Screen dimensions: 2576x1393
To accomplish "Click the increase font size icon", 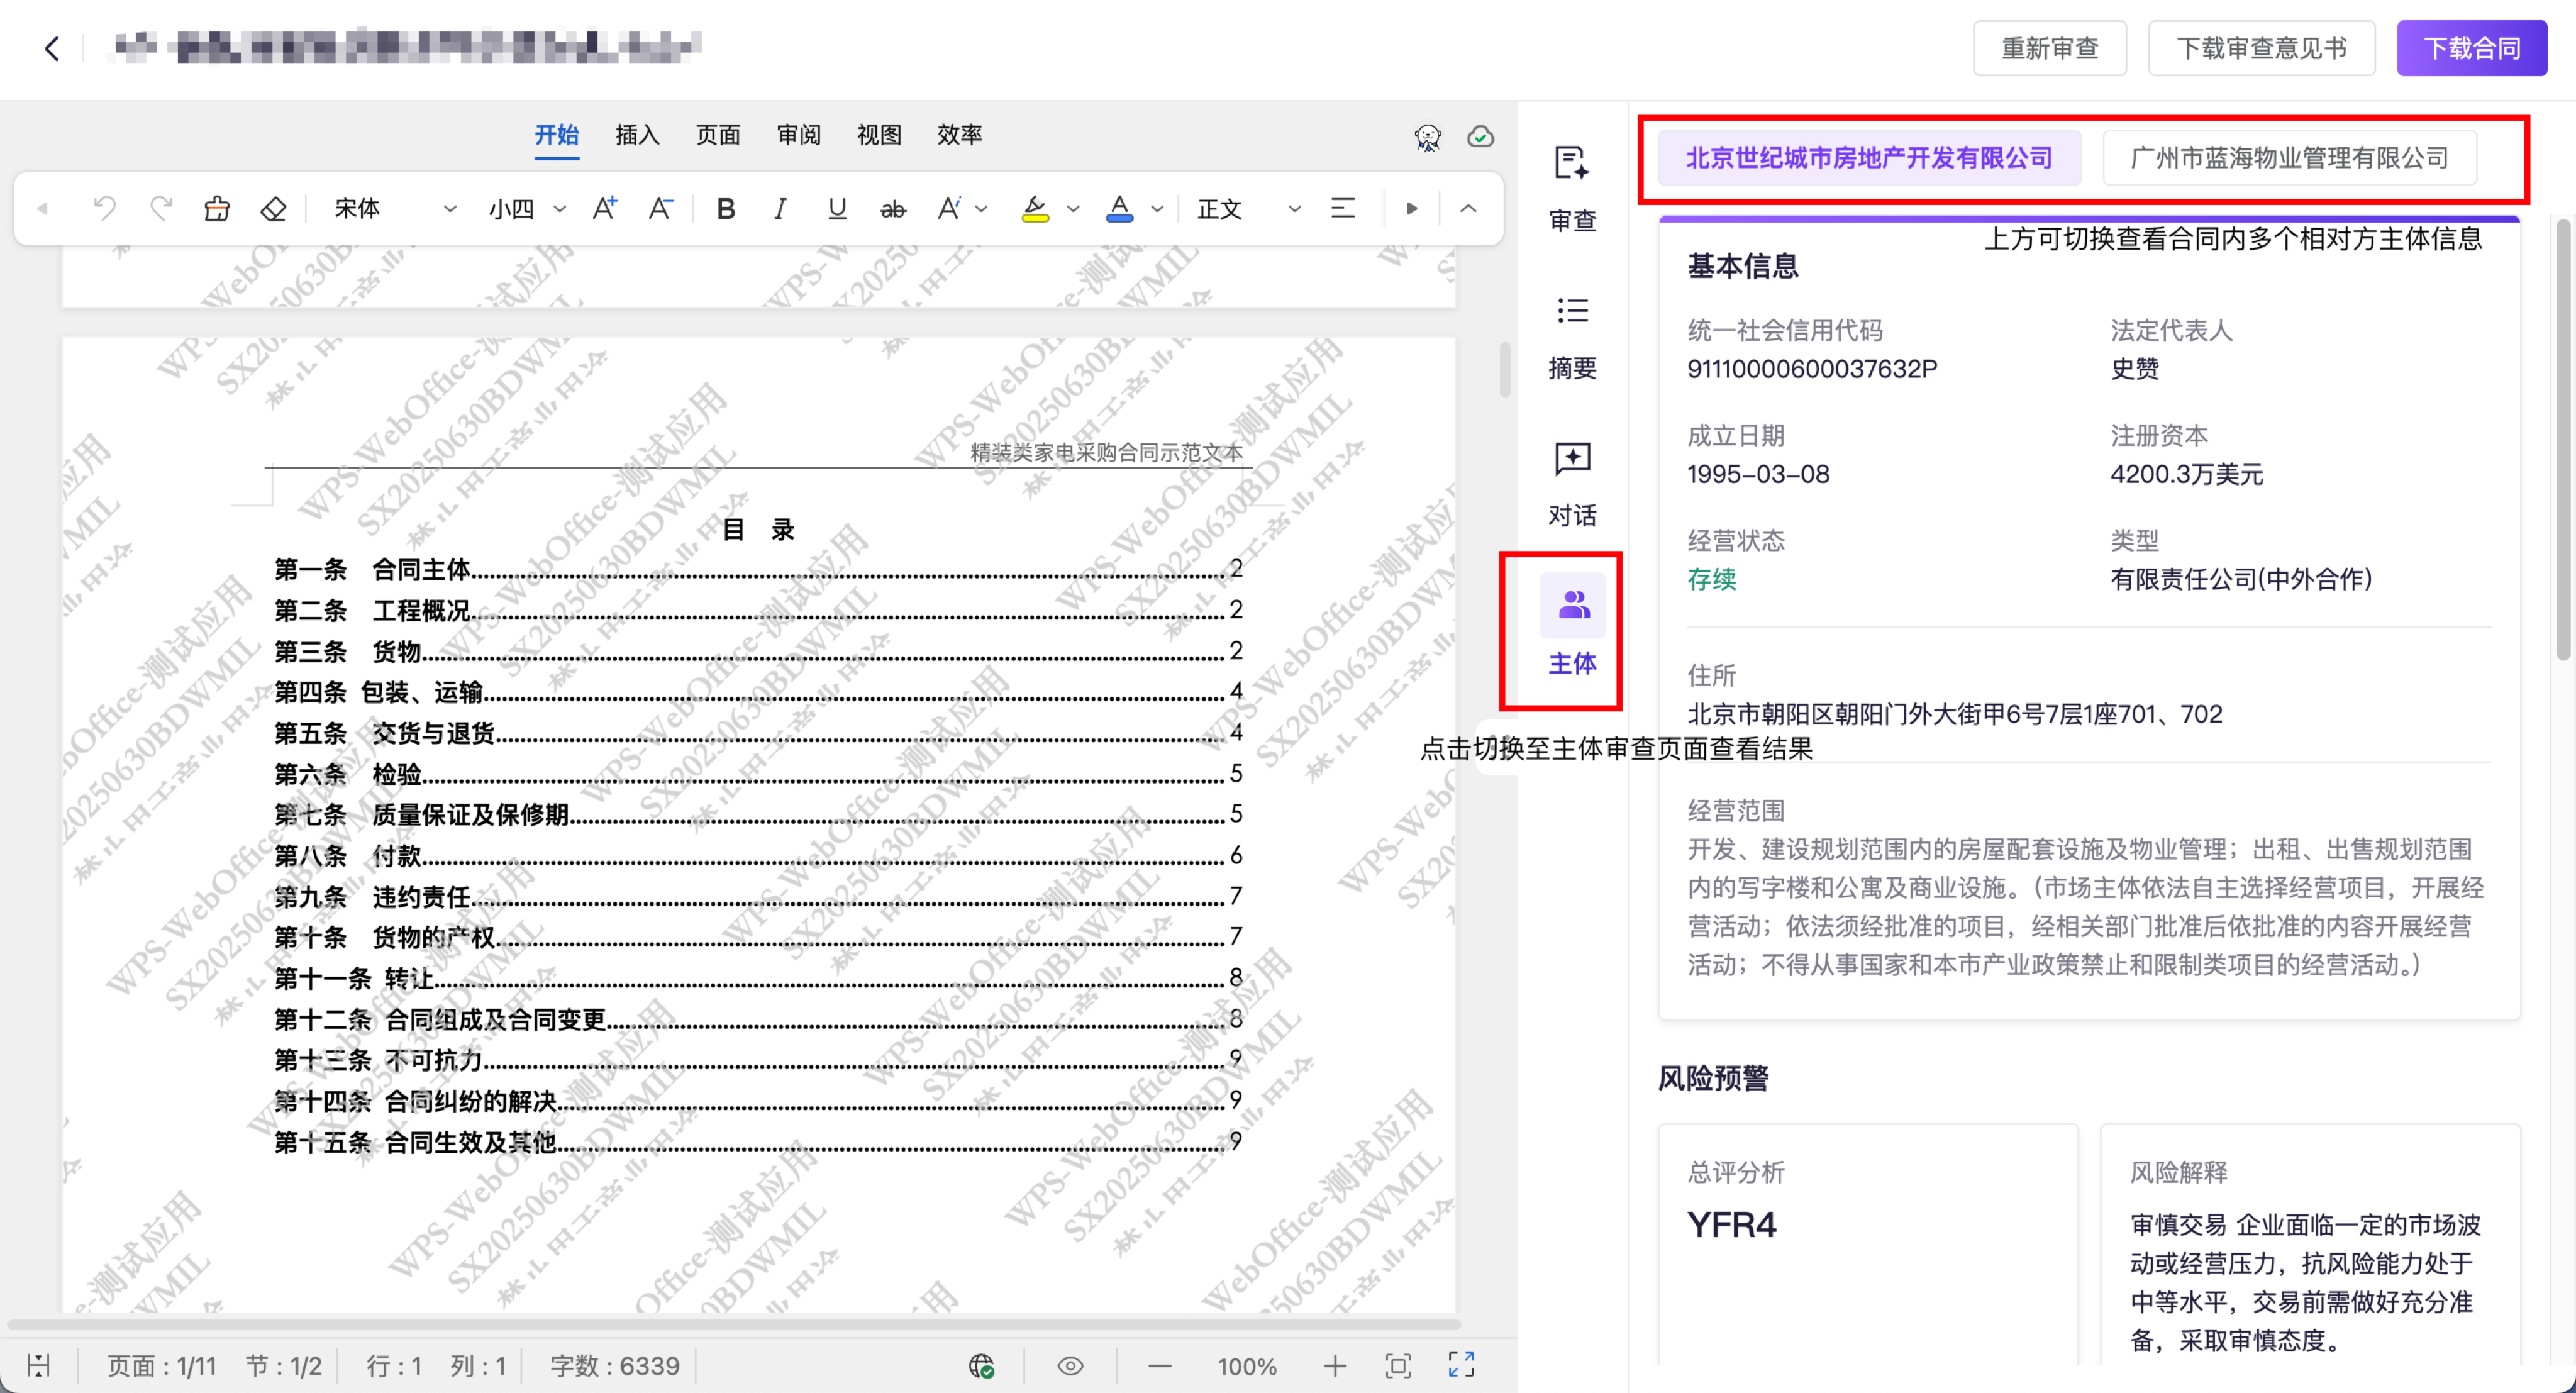I will pyautogui.click(x=604, y=209).
